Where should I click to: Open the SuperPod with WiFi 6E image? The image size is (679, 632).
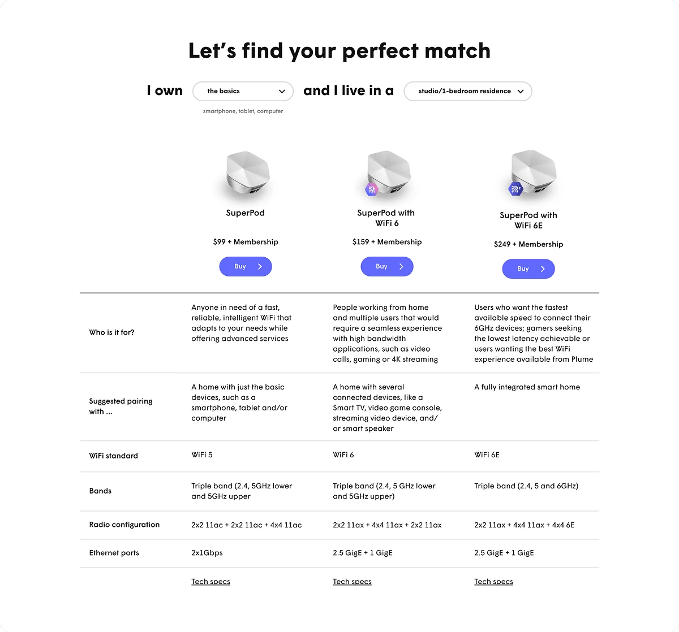[x=534, y=171]
